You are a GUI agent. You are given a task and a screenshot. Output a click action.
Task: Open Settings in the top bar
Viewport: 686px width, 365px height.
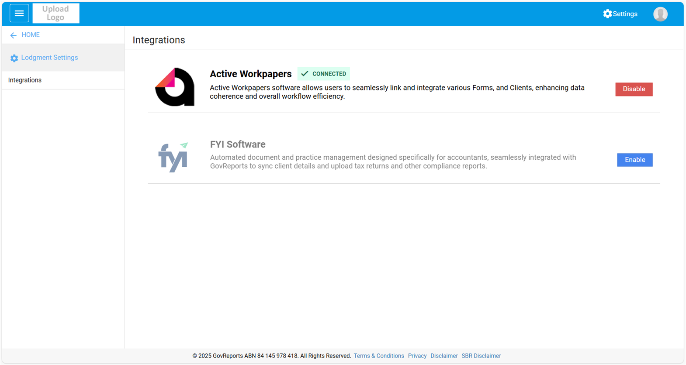[x=620, y=14]
